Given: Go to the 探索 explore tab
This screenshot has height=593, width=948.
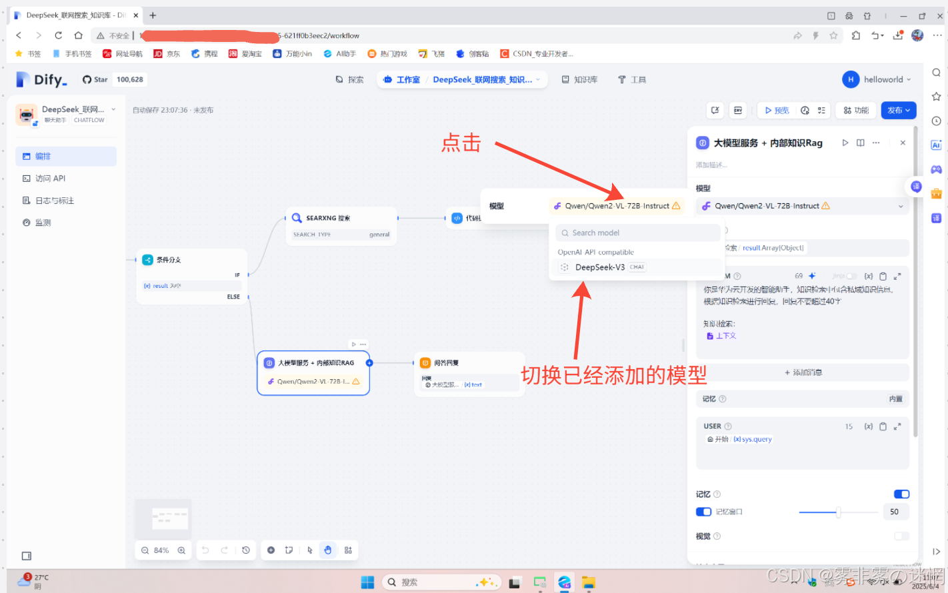Looking at the screenshot, I should [x=350, y=80].
